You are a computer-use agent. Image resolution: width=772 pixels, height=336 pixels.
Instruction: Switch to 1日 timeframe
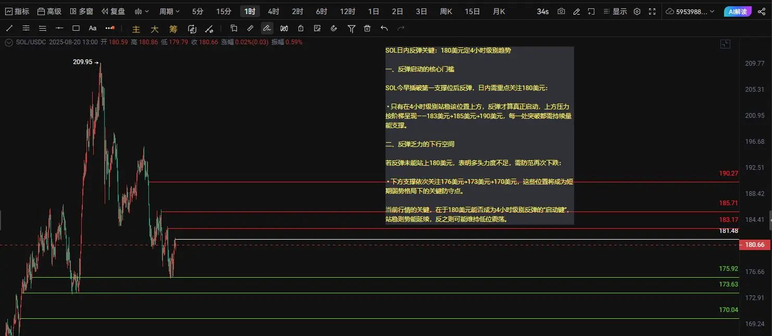coord(373,11)
